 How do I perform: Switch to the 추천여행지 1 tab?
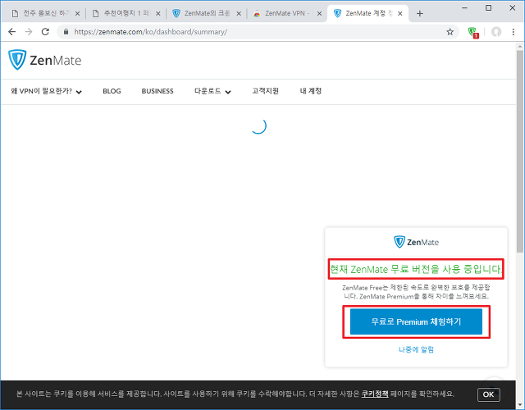tap(124, 13)
